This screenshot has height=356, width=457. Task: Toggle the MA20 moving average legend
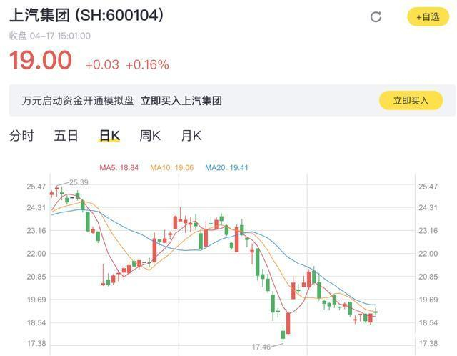point(226,168)
